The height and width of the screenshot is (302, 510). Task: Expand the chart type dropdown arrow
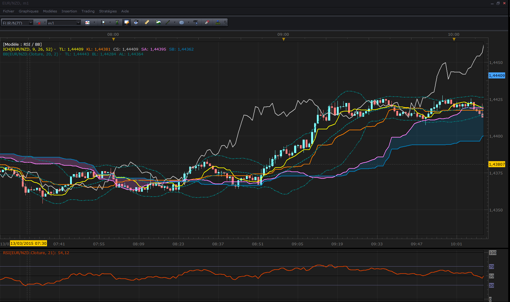pyautogui.click(x=94, y=22)
